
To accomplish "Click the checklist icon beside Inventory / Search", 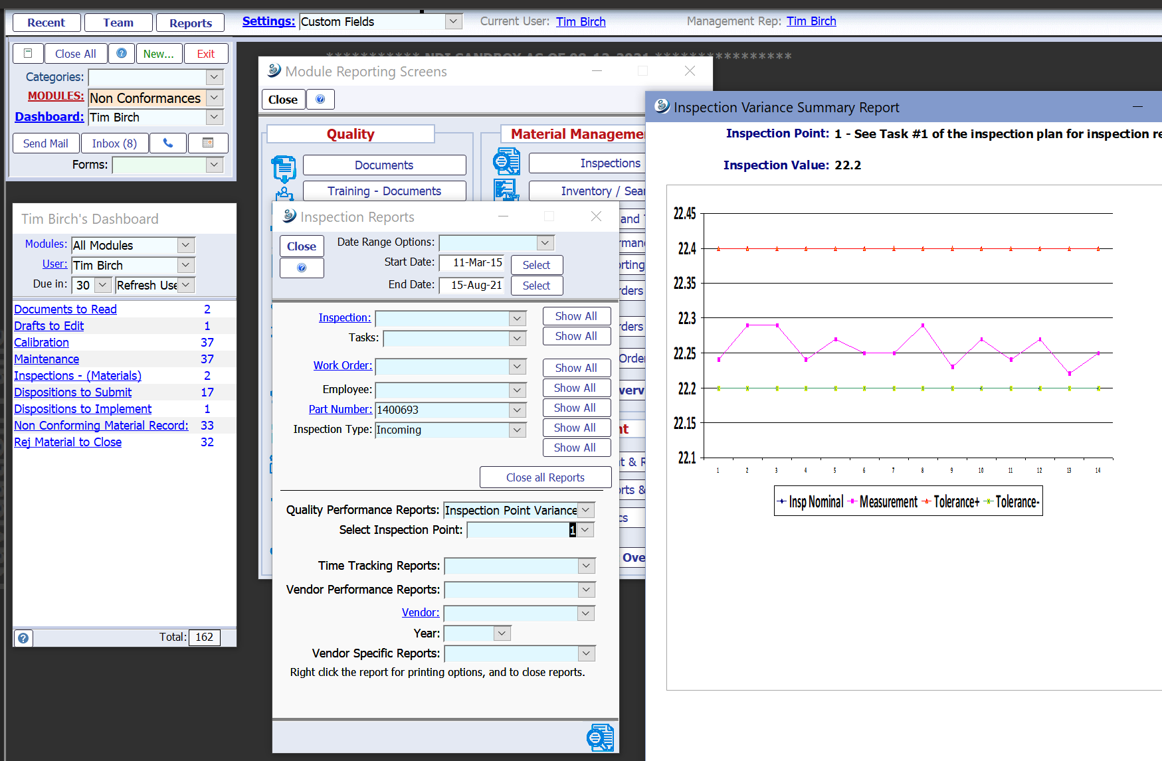I will click(507, 191).
